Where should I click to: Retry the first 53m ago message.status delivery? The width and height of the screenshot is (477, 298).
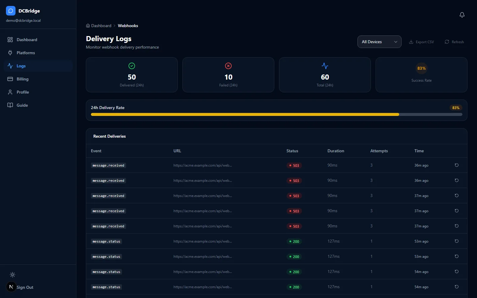tap(456, 241)
